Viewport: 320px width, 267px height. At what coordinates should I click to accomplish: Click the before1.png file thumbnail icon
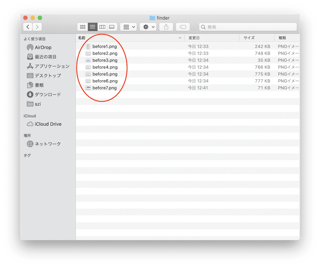[88, 46]
